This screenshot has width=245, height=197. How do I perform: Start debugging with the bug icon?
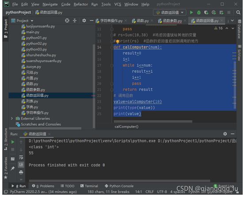coord(199,12)
